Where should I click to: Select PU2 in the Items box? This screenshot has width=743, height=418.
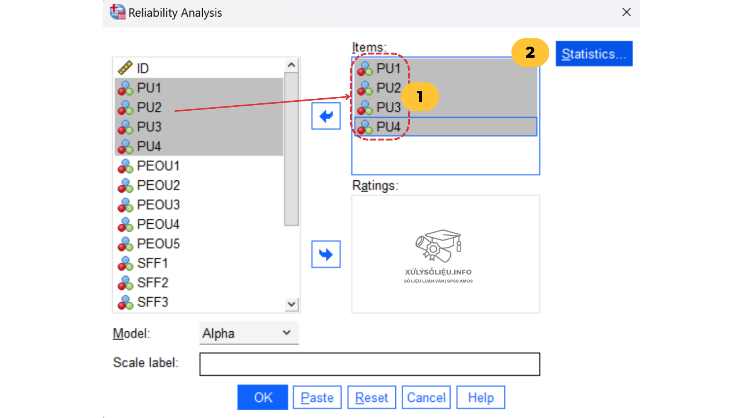(x=445, y=88)
